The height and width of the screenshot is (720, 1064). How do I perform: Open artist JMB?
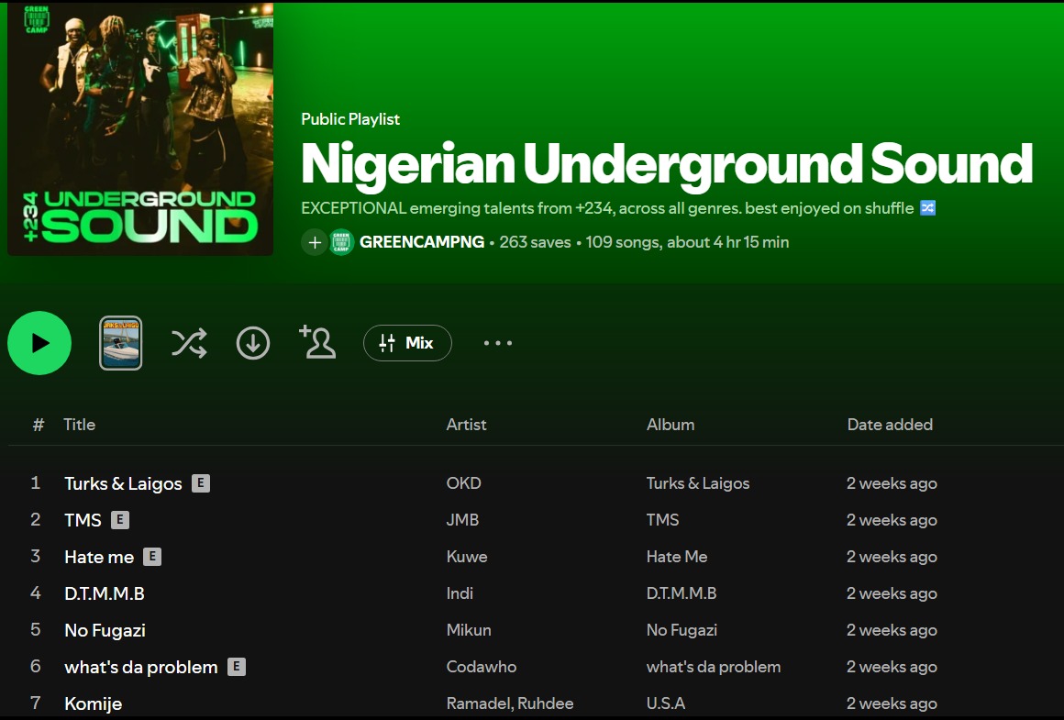coord(462,520)
